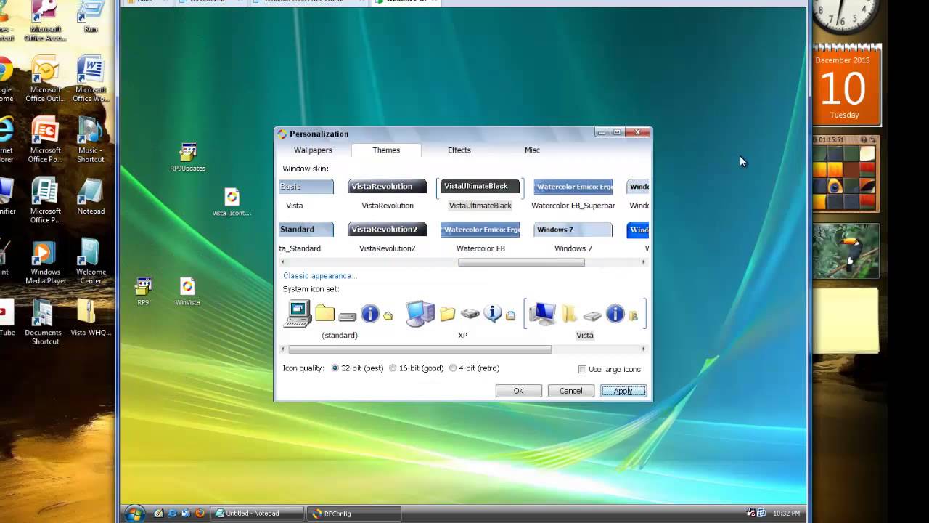This screenshot has width=929, height=523.
Task: Open the WinVista desktop icon
Action: [x=187, y=291]
